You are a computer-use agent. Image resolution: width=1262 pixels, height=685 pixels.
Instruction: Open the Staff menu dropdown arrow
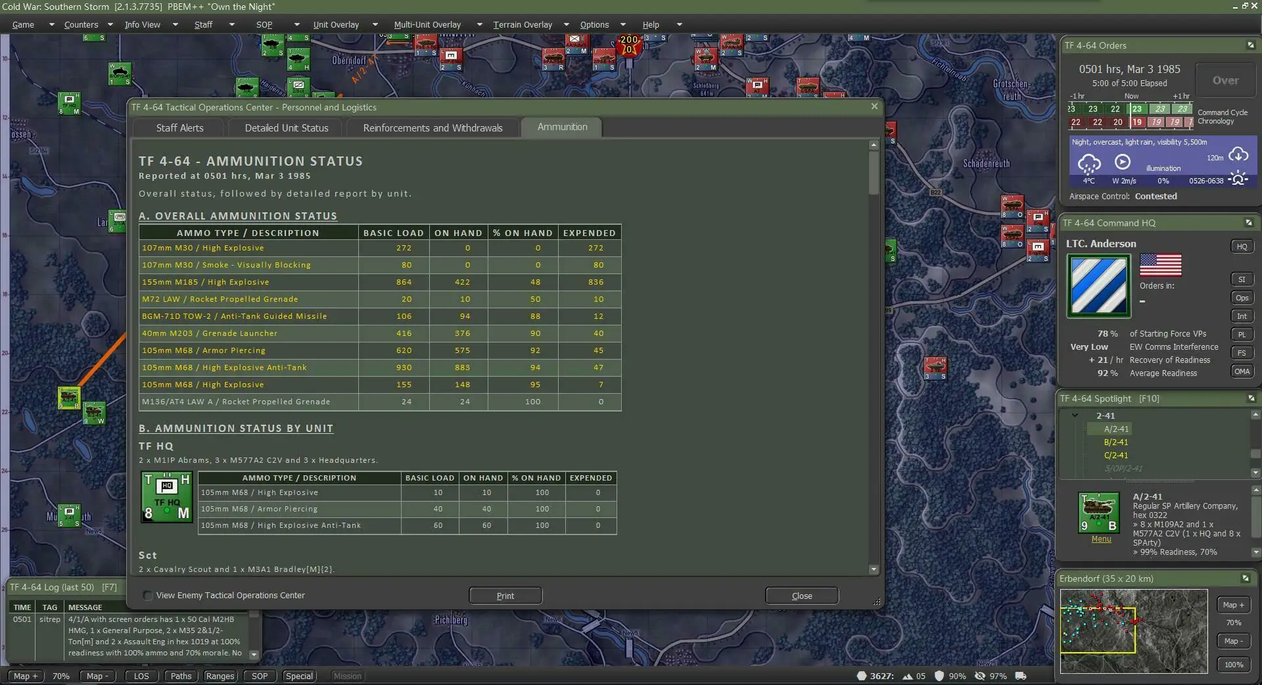coord(231,25)
